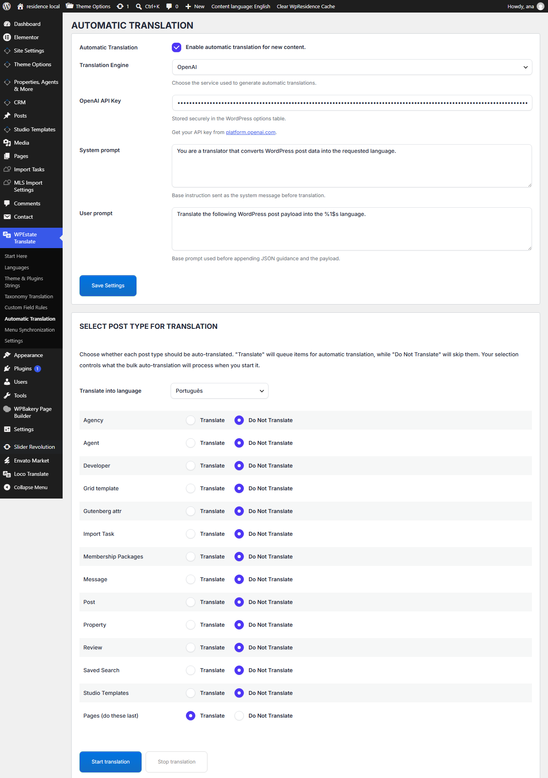Viewport: 548px width, 778px height.
Task: Click Clear WpResidence Cache in admin bar
Action: tap(306, 6)
